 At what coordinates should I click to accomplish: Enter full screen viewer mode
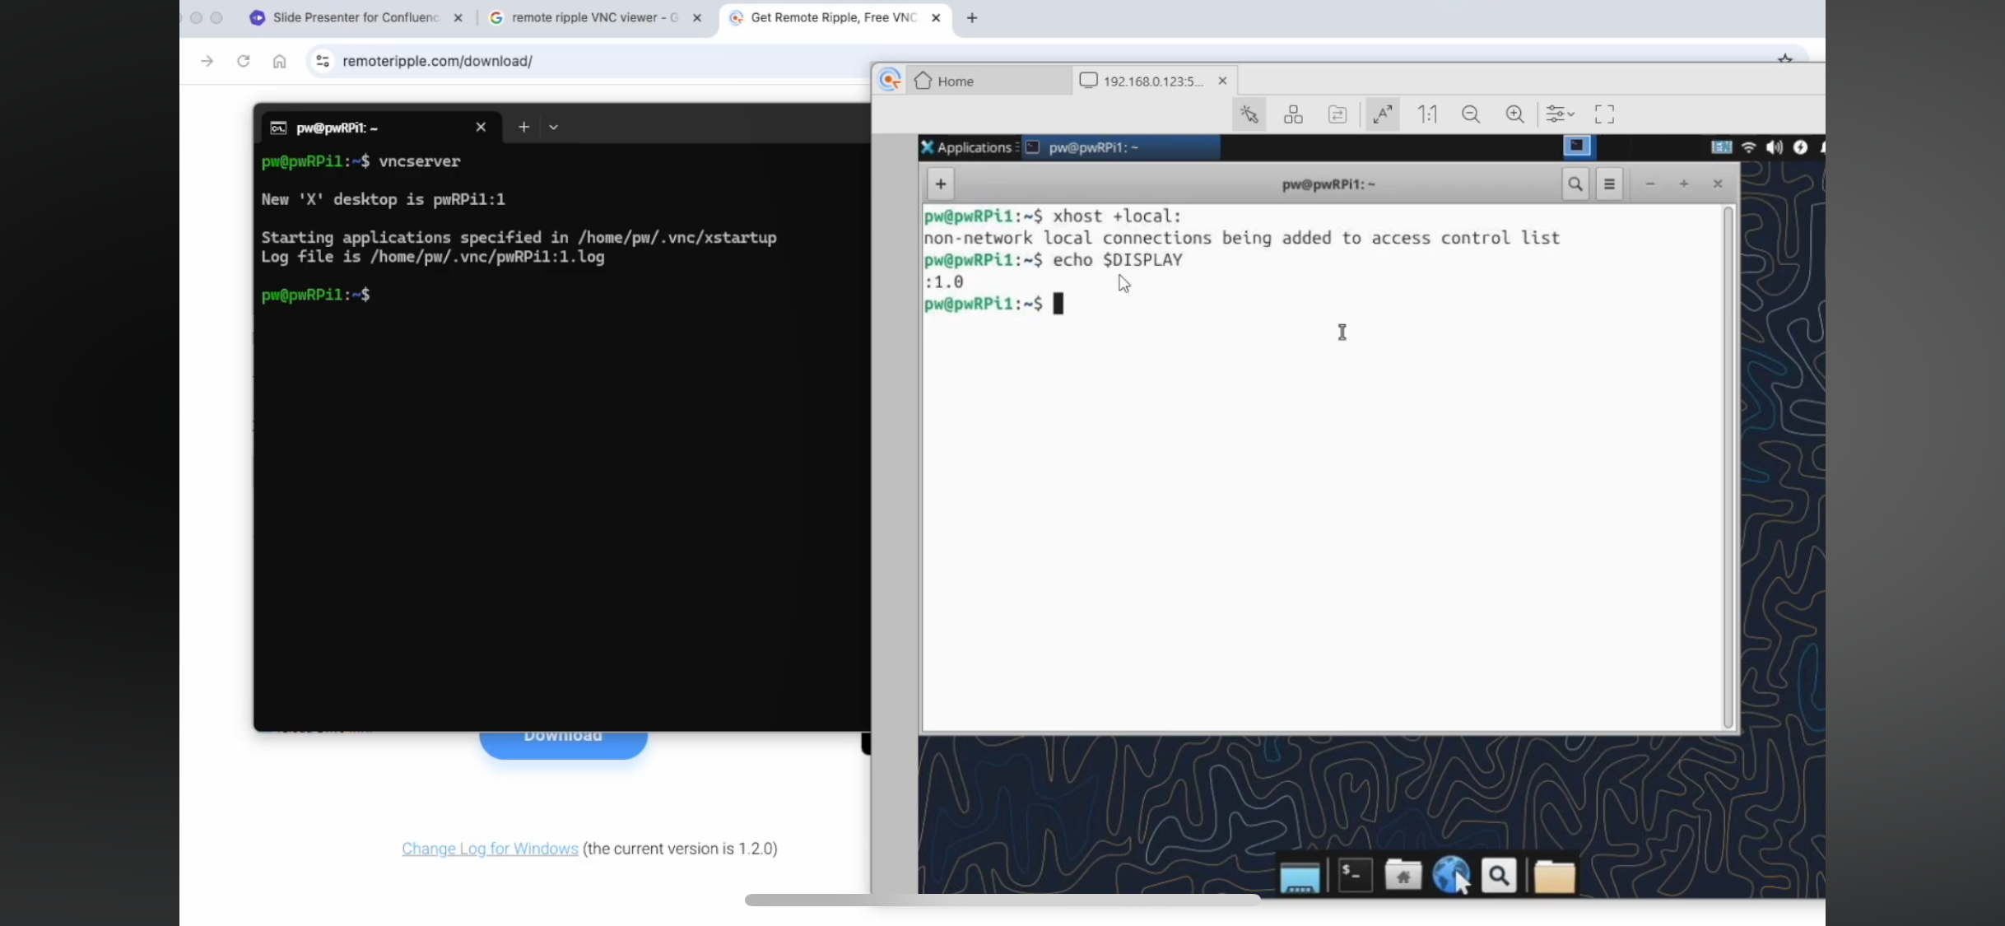coord(1604,114)
